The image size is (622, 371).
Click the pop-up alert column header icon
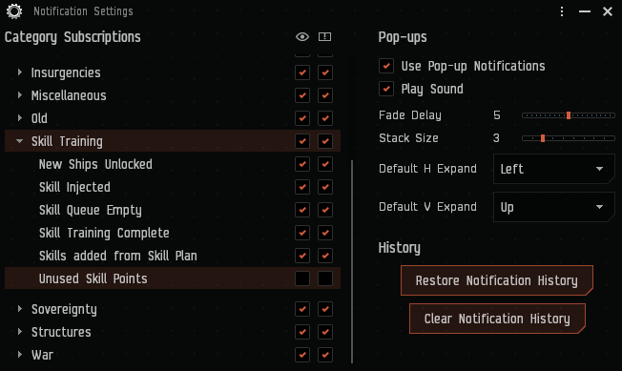pyautogui.click(x=325, y=37)
